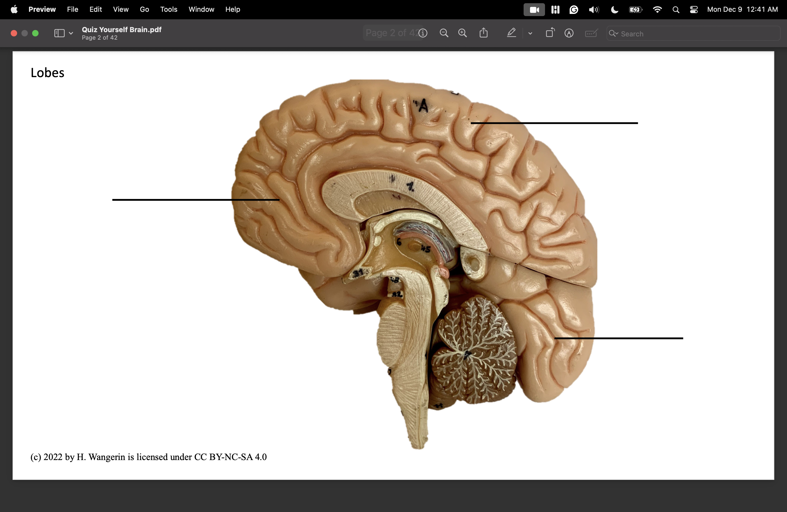
Task: Open the Tools menu
Action: 169,9
